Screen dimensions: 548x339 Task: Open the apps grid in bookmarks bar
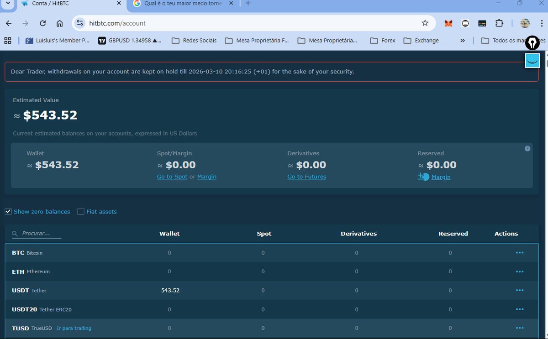(8, 41)
